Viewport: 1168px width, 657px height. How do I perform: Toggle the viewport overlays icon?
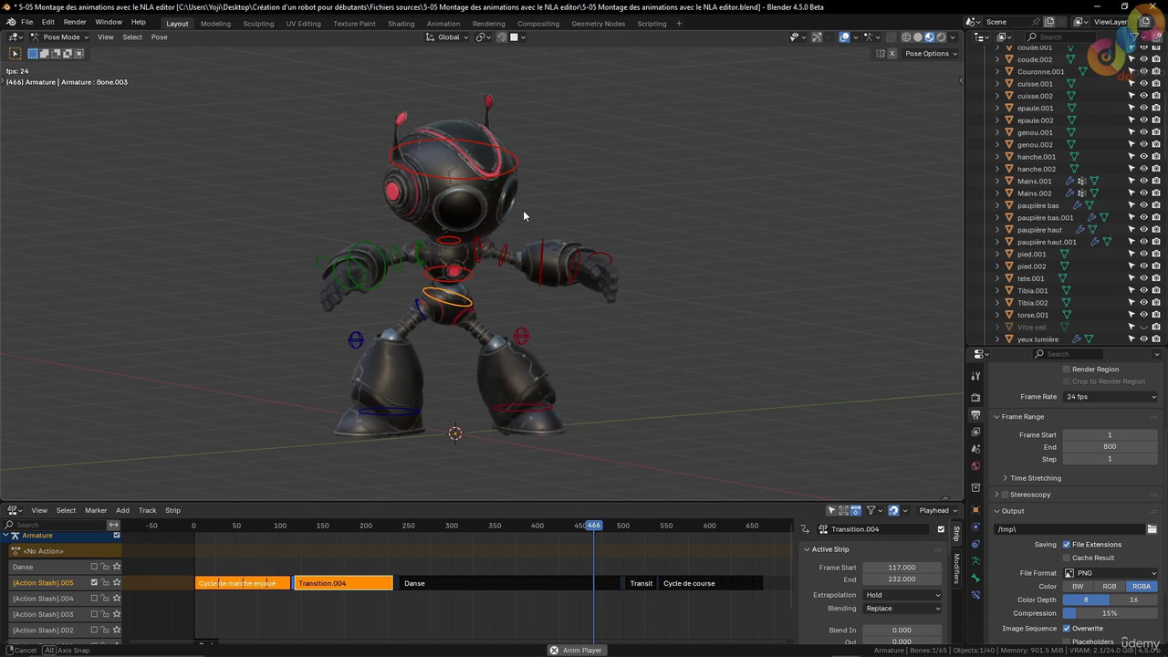(845, 37)
